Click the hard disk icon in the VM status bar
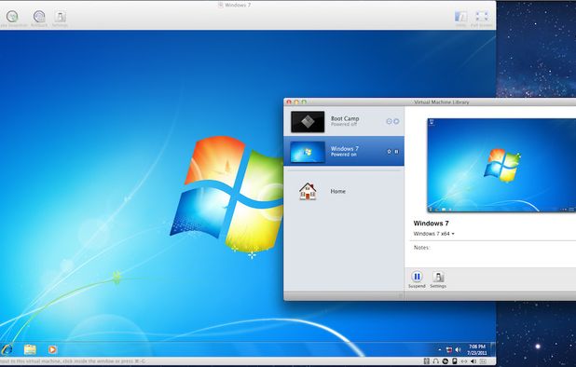 427,361
